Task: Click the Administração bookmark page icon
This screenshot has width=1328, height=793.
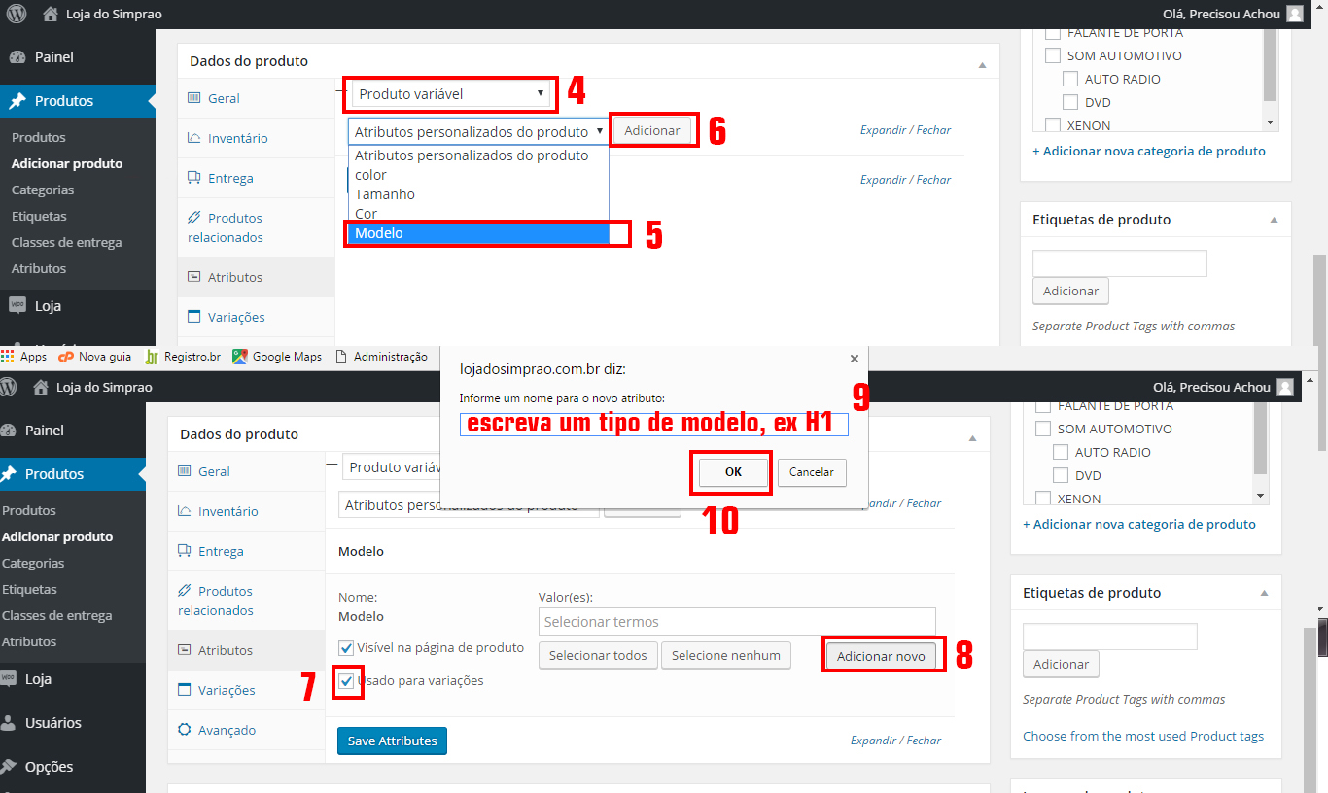Action: pos(341,357)
